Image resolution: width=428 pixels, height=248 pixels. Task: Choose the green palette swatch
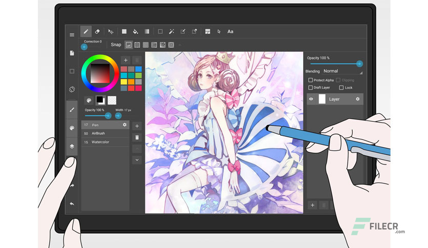(139, 75)
